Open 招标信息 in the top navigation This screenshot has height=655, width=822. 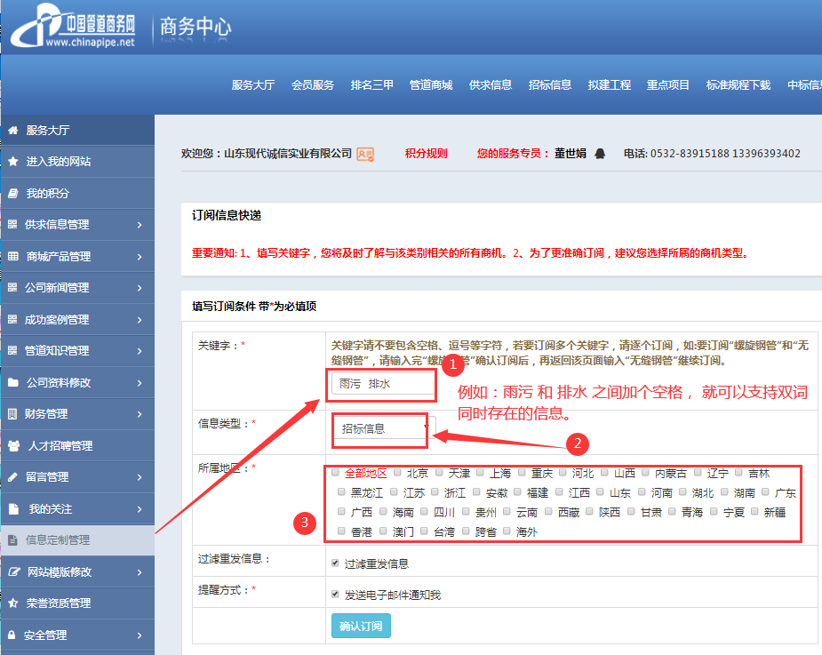549,85
